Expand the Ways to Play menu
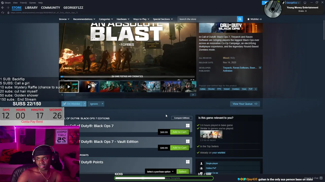 pyautogui.click(x=141, y=19)
